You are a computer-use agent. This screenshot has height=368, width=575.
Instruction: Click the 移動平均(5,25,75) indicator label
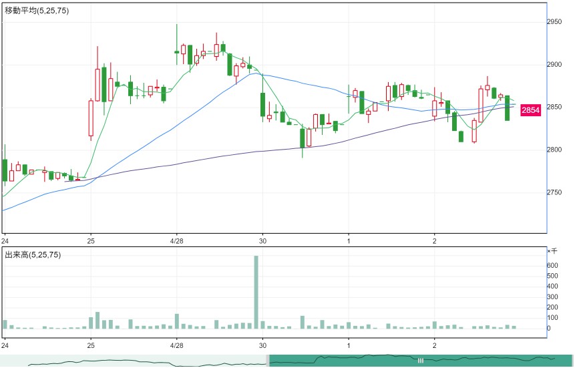(37, 11)
